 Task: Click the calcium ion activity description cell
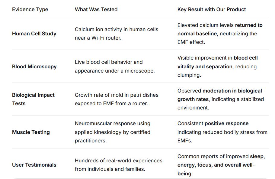pyautogui.click(x=116, y=34)
